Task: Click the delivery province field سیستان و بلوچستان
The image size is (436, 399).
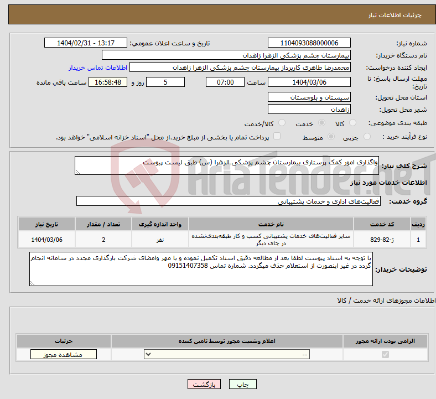Action: (x=309, y=97)
